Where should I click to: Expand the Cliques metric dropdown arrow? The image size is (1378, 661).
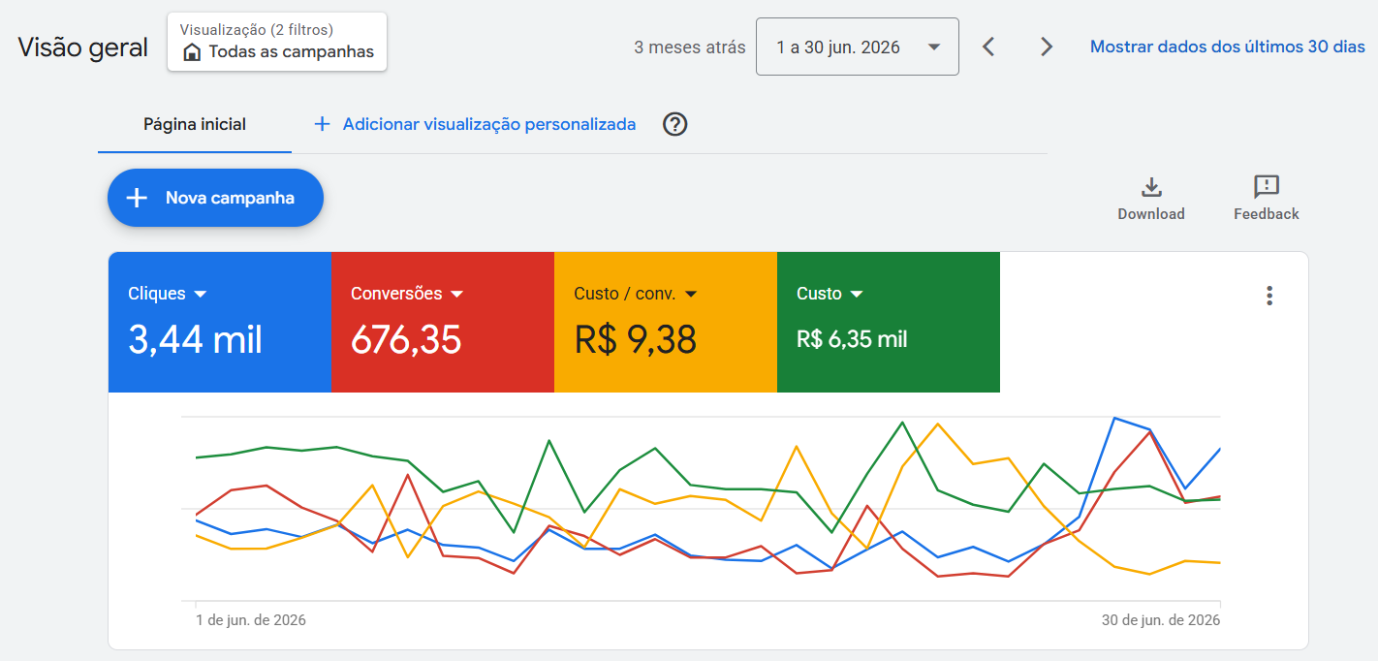click(201, 294)
